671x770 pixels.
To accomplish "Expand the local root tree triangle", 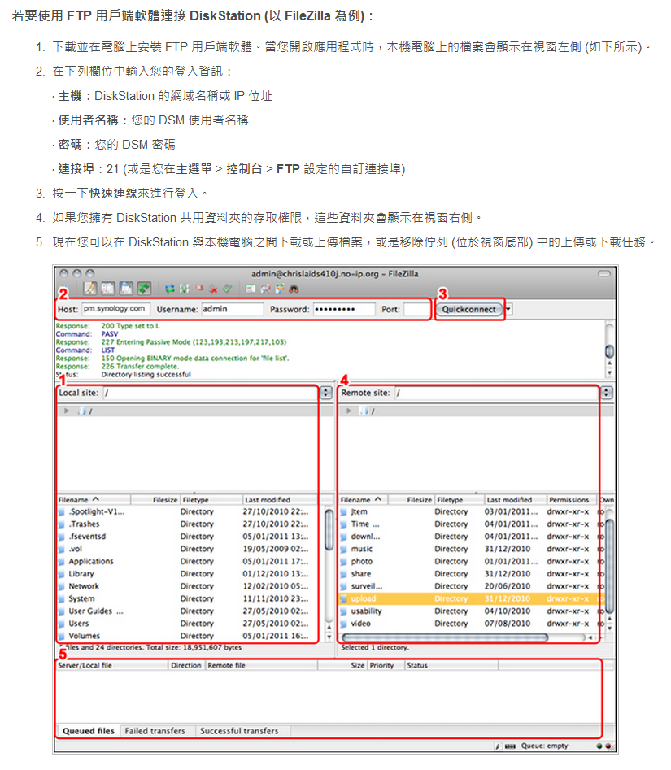I will [67, 411].
